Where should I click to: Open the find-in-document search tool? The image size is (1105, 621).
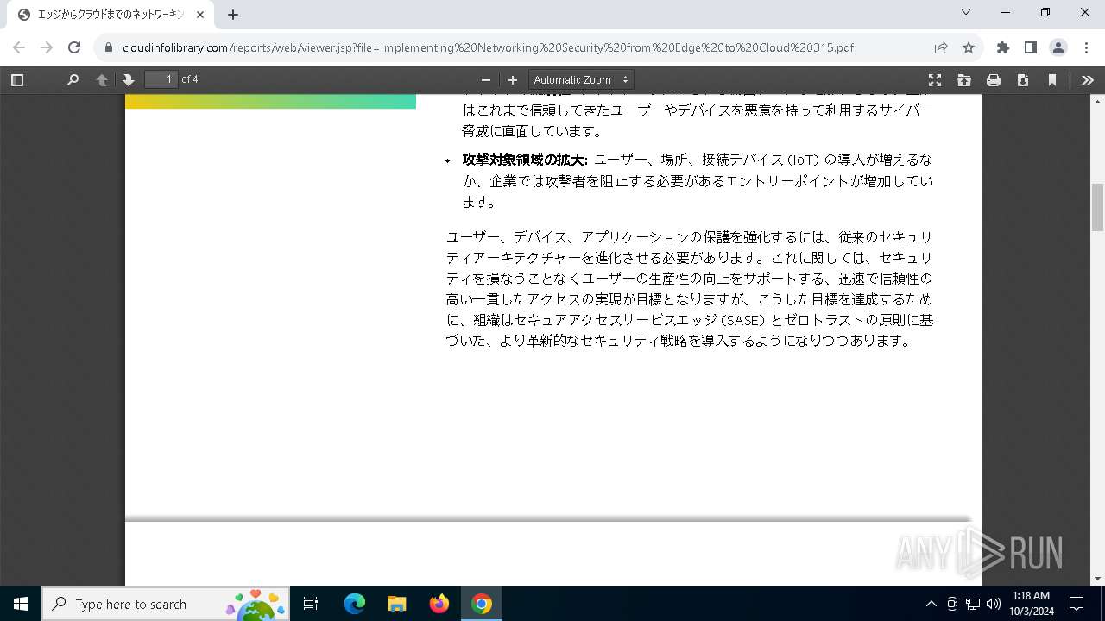tap(73, 79)
